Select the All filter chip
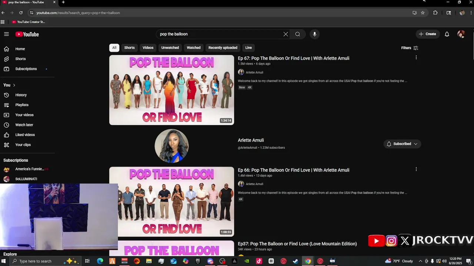The width and height of the screenshot is (474, 266). 114,48
